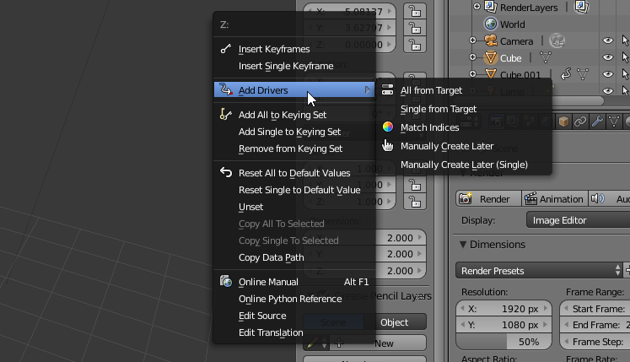
Task: Click the Insert Keyframes key icon
Action: 226,49
